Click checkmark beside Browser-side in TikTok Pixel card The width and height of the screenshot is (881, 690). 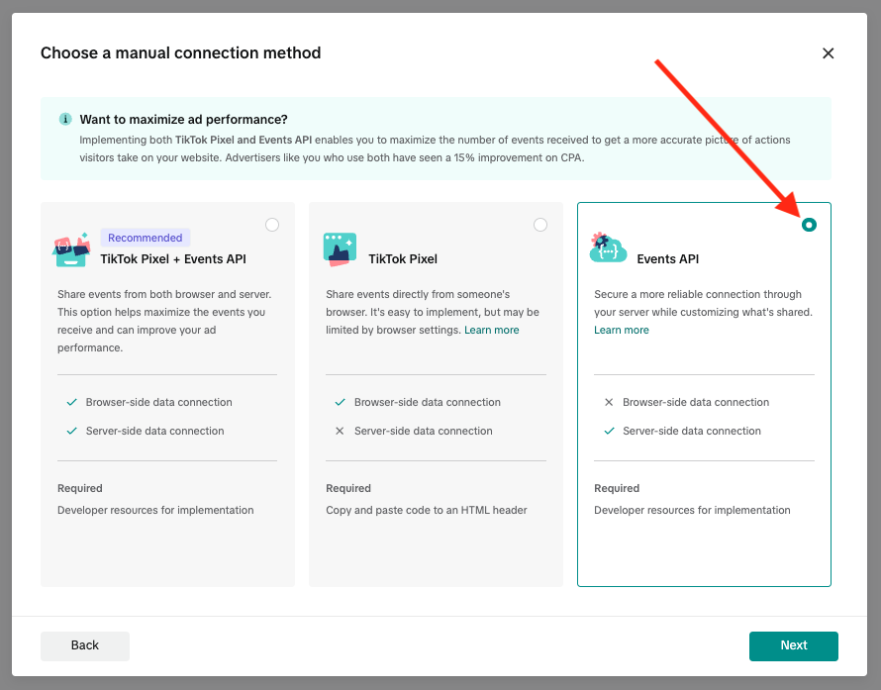340,402
